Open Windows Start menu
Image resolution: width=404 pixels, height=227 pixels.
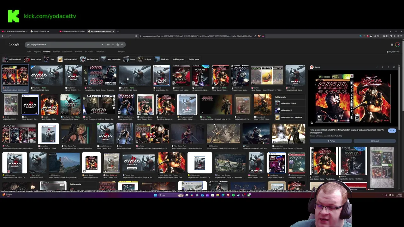tap(155, 195)
